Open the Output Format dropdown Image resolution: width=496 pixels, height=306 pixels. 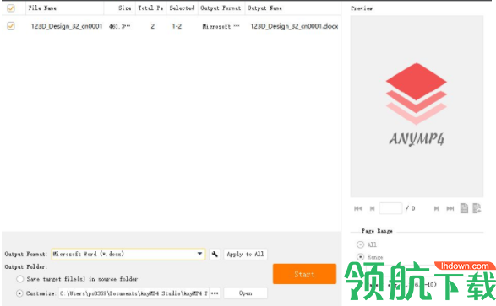pos(128,254)
